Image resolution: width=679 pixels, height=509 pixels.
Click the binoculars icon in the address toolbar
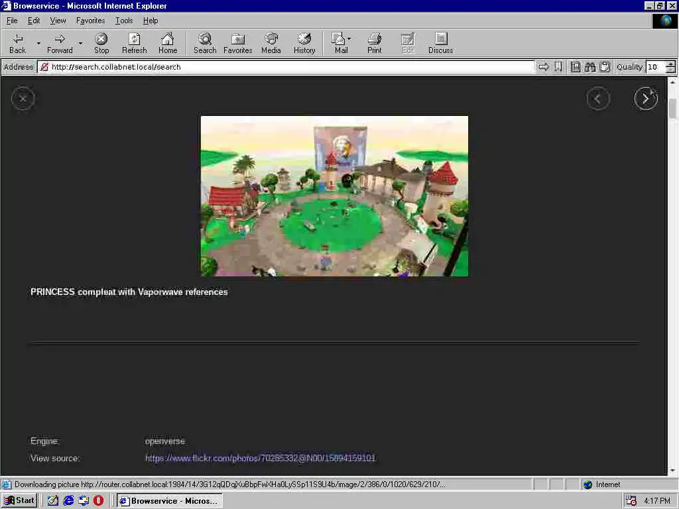click(x=589, y=67)
